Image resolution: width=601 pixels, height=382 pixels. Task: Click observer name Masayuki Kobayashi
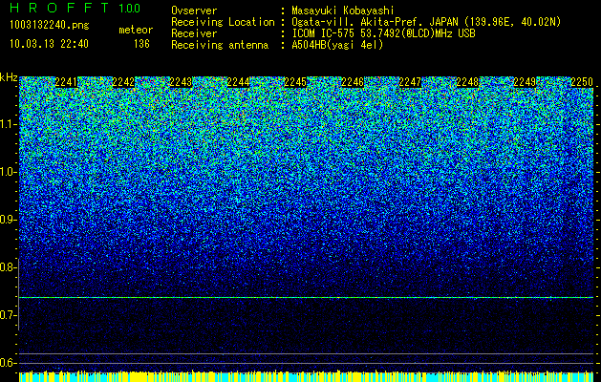tap(342, 11)
